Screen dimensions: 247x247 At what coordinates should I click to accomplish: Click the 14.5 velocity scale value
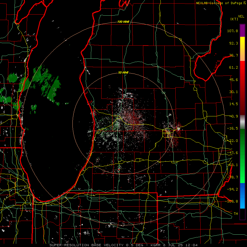[234, 104]
